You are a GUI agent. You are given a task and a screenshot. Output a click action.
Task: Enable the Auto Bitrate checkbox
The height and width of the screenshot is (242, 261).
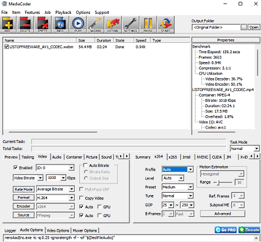(85, 165)
